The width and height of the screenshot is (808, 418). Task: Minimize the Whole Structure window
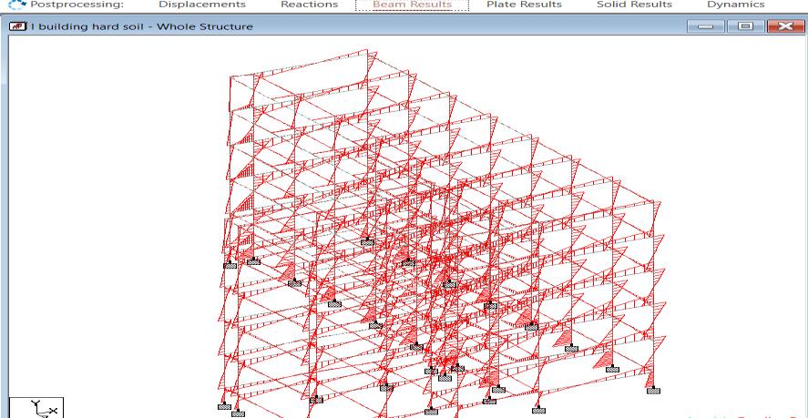[x=706, y=26]
